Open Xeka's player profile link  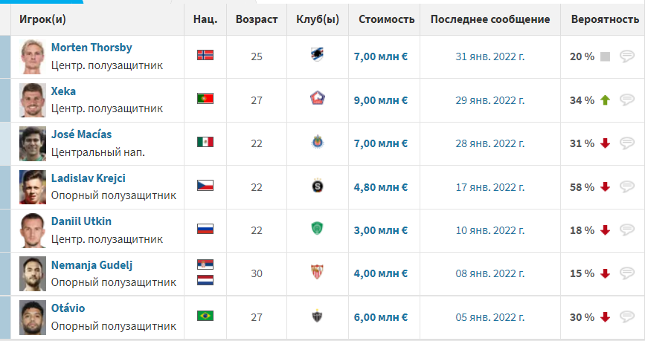[x=63, y=91]
